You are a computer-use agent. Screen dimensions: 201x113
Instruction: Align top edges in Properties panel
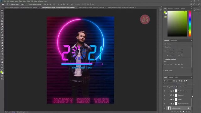point(176,64)
